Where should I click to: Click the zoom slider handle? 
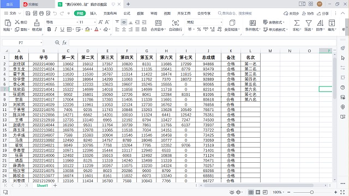(312, 192)
